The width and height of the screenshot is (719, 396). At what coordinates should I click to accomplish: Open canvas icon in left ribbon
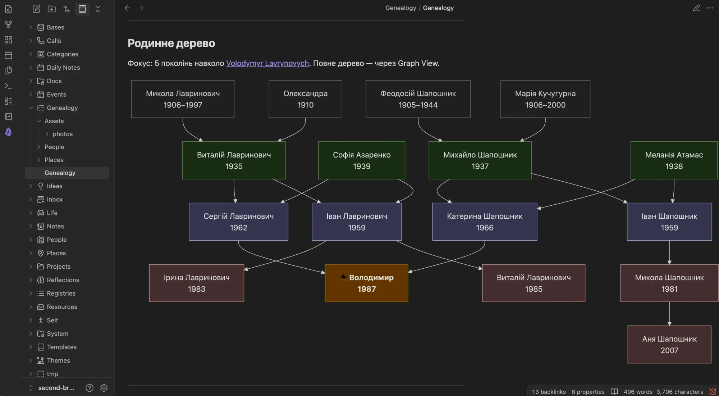(8, 40)
